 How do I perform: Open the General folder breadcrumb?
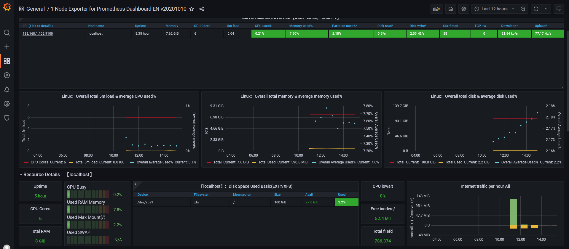pos(36,9)
